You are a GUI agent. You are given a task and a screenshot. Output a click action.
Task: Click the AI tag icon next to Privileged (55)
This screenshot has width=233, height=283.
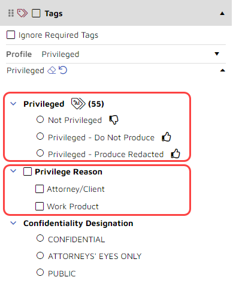click(78, 104)
